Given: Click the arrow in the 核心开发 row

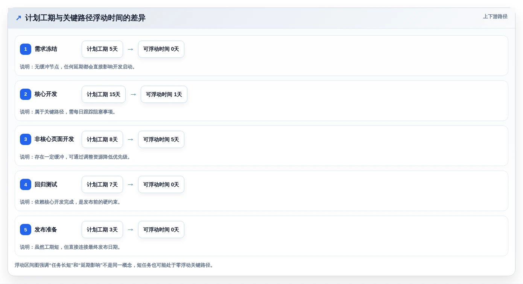Looking at the screenshot, I should pyautogui.click(x=133, y=94).
